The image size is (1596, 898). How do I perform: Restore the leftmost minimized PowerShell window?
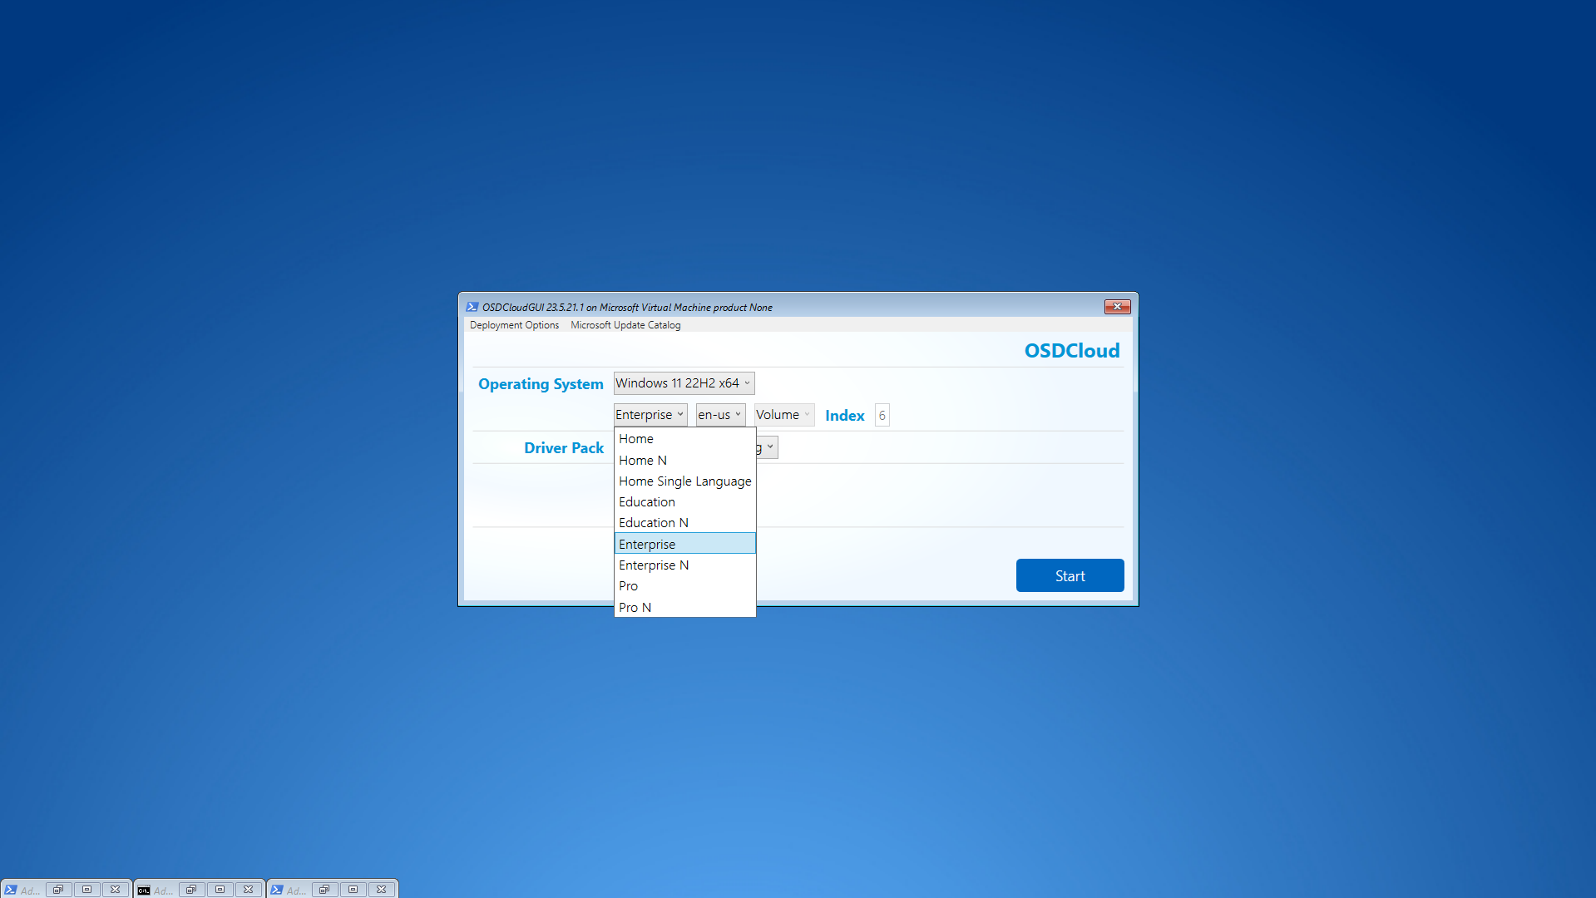click(58, 890)
